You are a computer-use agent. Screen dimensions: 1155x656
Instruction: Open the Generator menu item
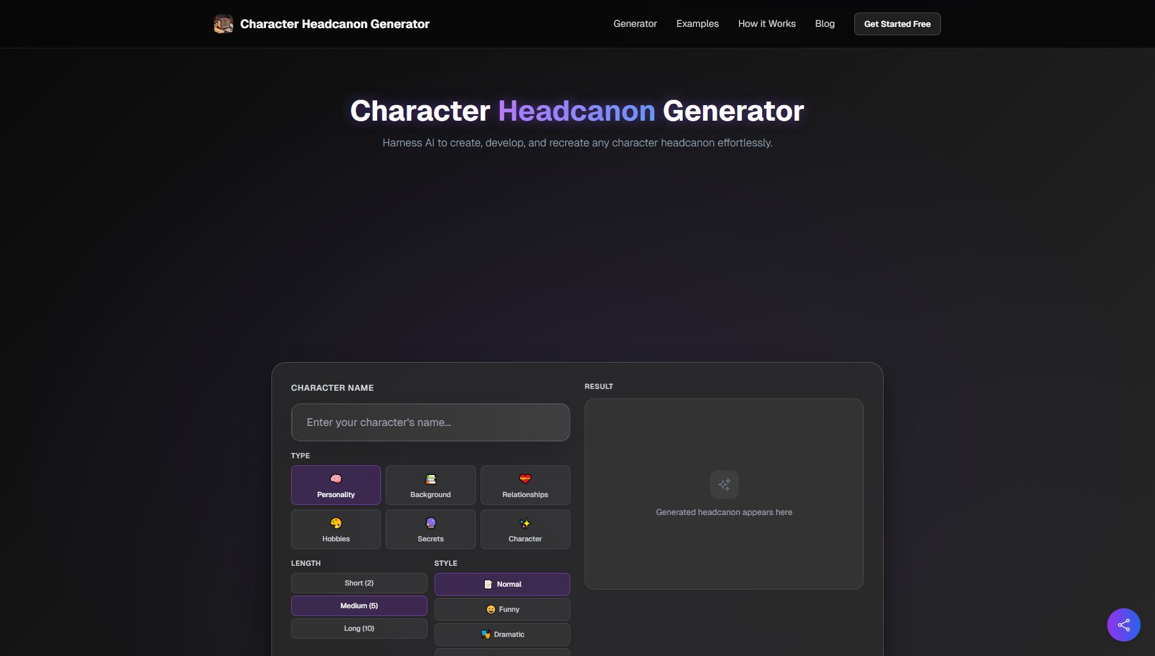click(635, 24)
